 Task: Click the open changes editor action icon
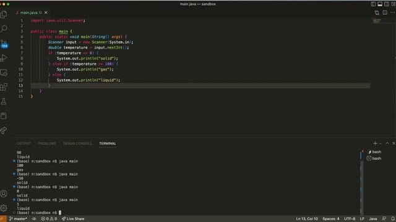[377, 12]
